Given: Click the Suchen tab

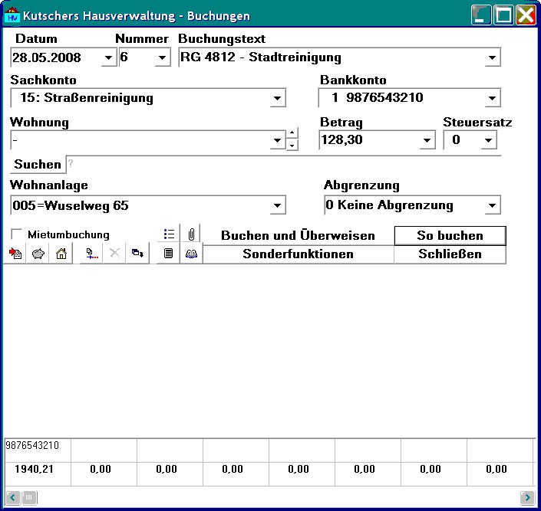Looking at the screenshot, I should pyautogui.click(x=38, y=165).
